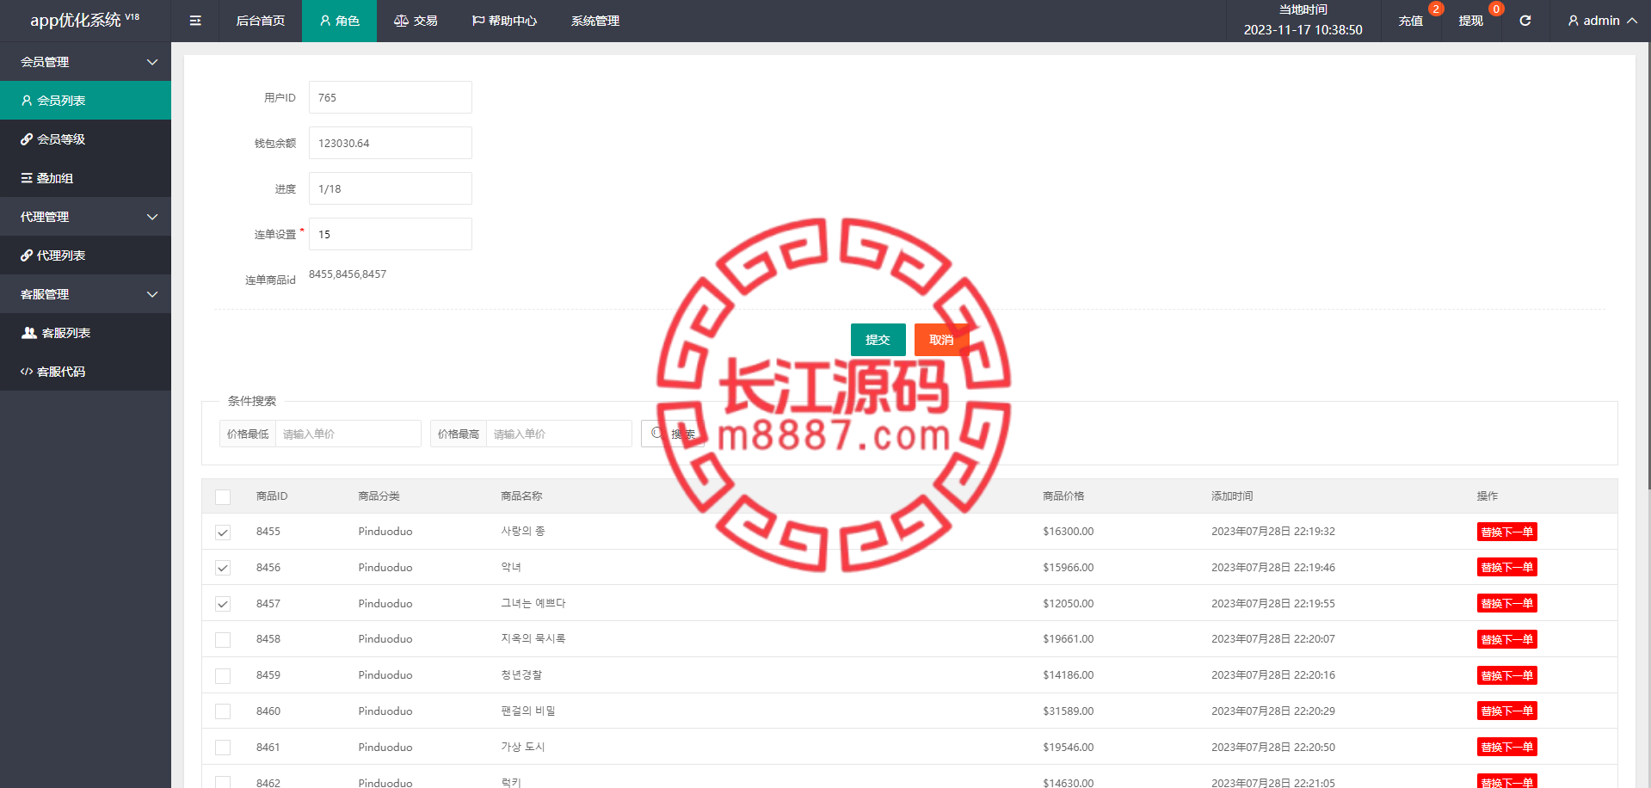Open the admin account dropdown arrow

1632,21
